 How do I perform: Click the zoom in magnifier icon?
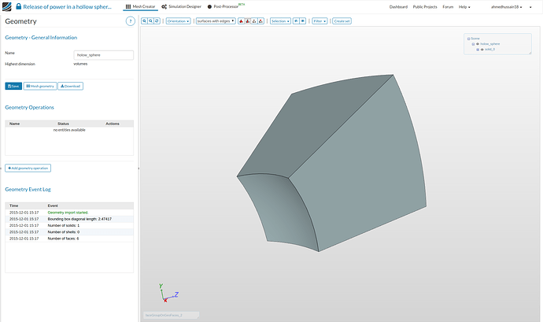coord(145,21)
